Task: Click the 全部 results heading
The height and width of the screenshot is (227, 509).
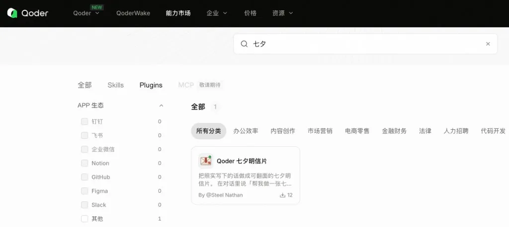Action: 198,107
